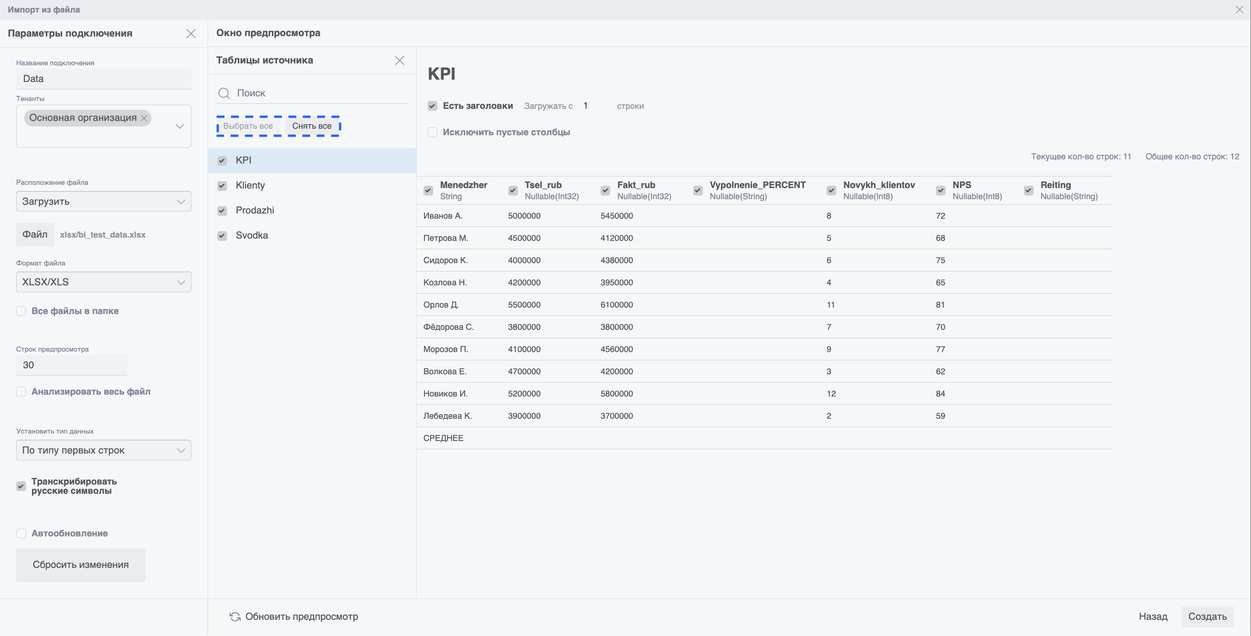Toggle the Автообновление checkbox
Screen dimensions: 1251x636
click(21, 533)
